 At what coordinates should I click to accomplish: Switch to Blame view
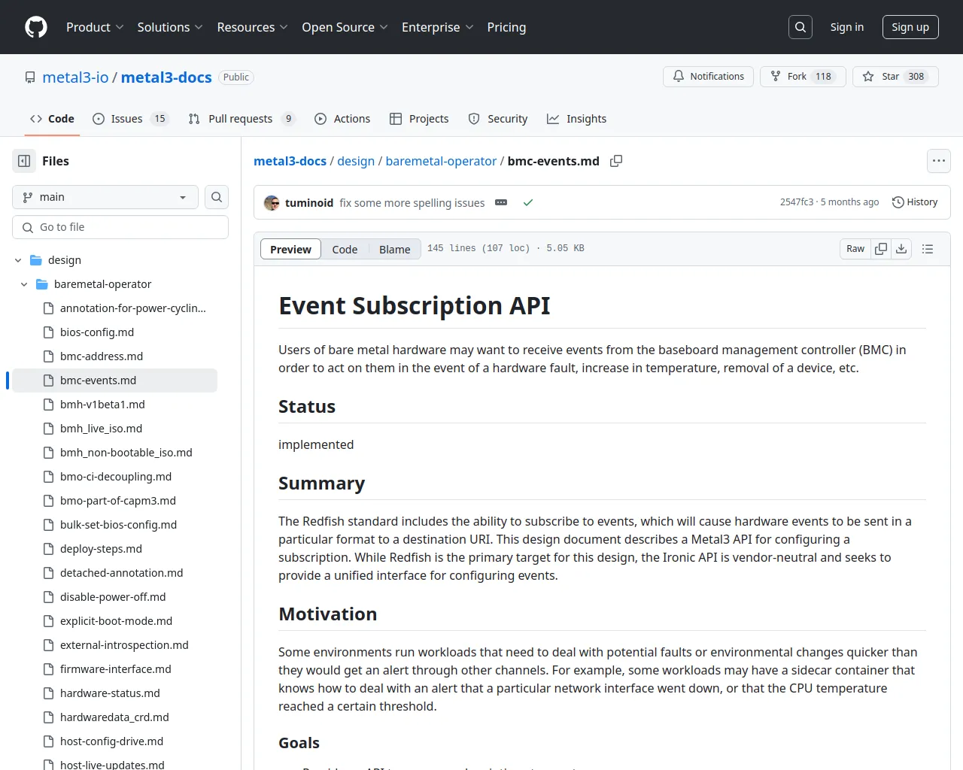click(394, 249)
